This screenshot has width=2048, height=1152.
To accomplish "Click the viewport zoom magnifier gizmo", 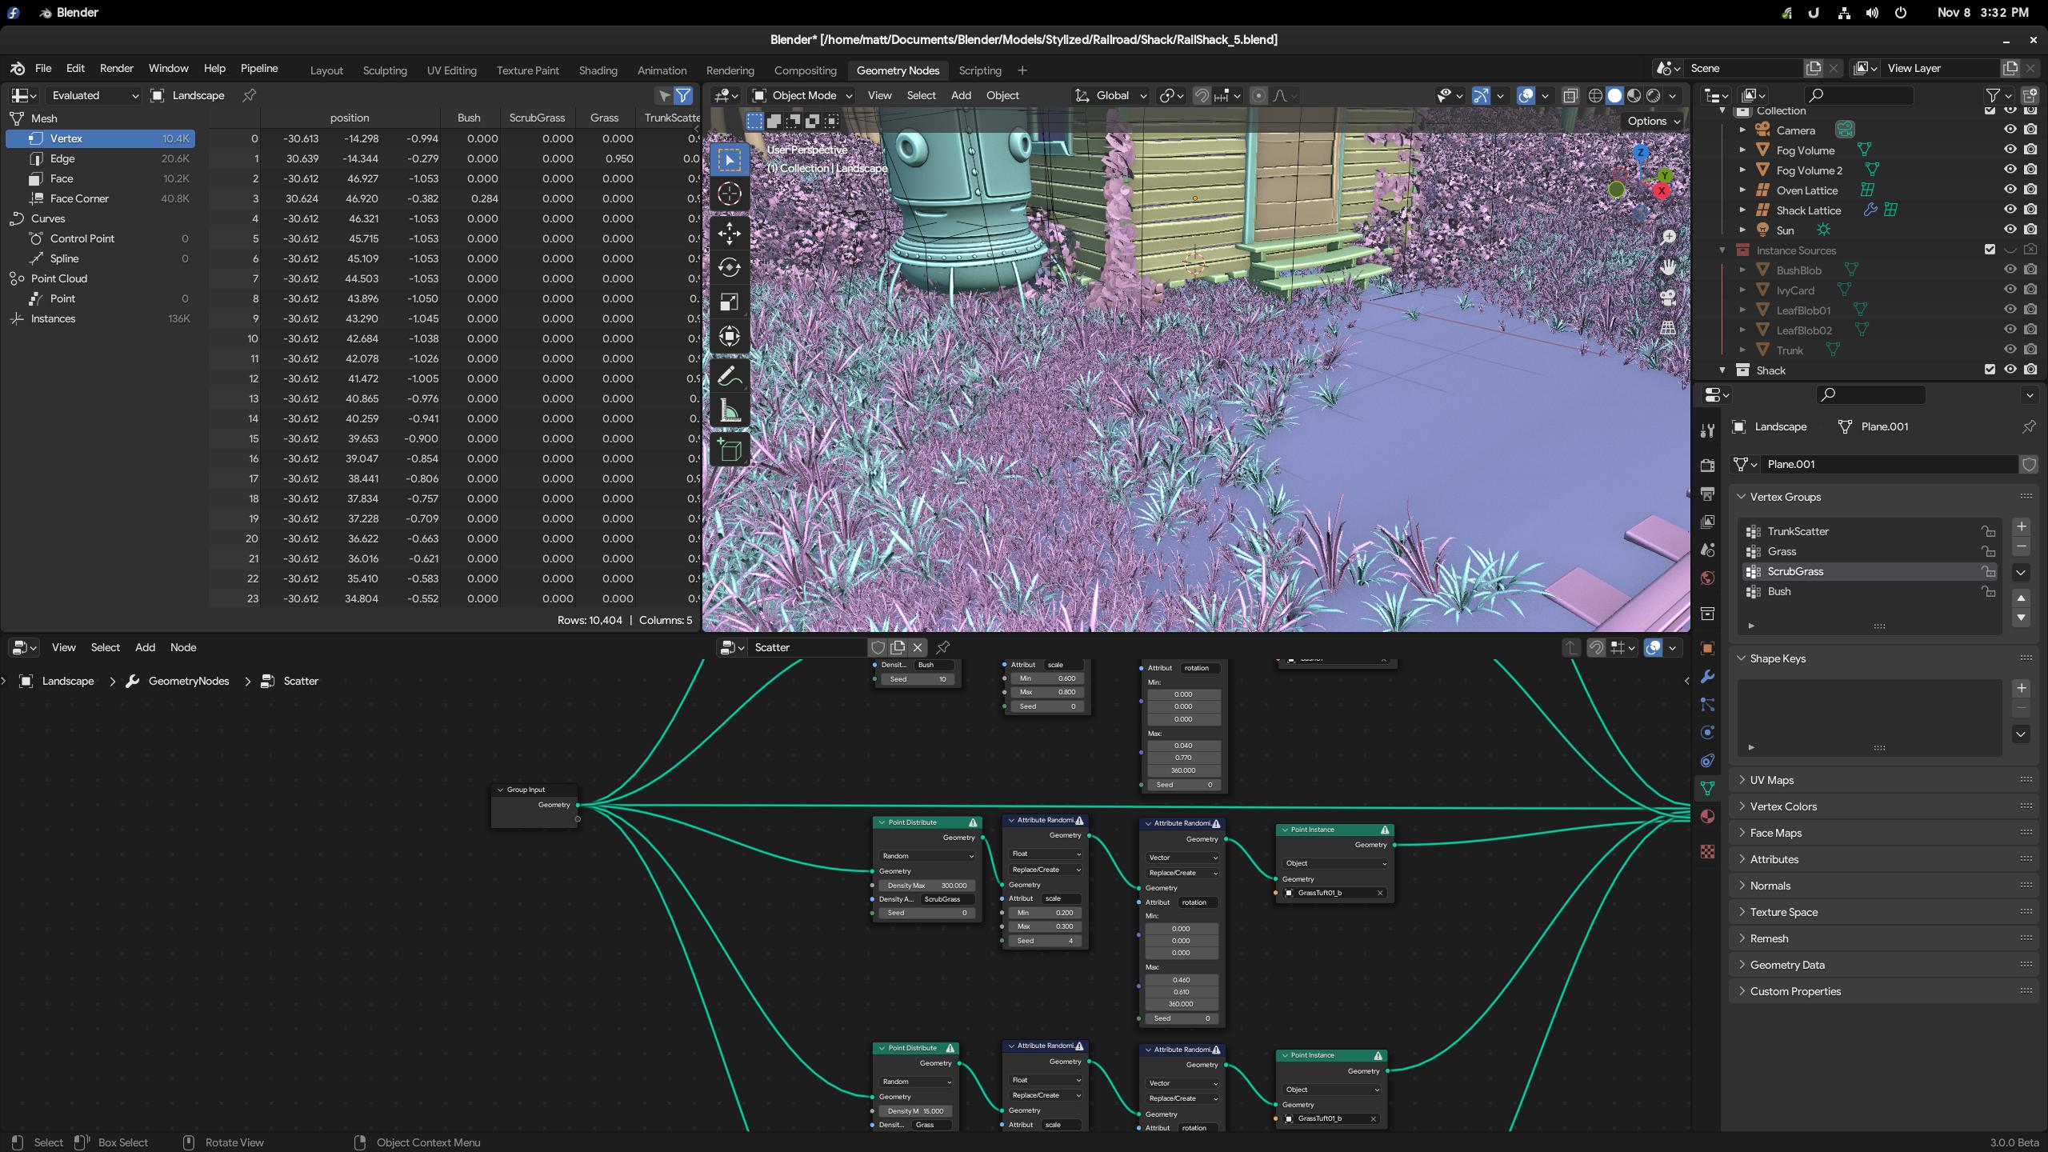I will pos(1668,237).
